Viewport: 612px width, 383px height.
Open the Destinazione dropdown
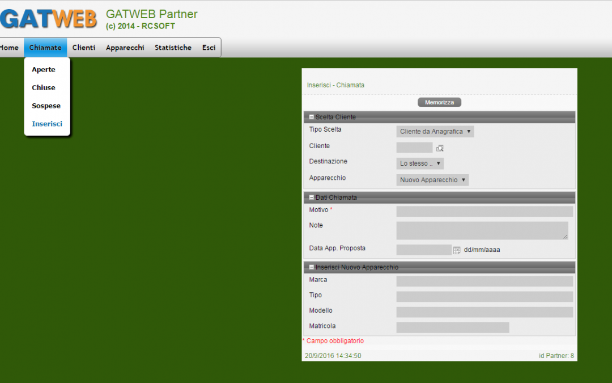[x=419, y=163]
